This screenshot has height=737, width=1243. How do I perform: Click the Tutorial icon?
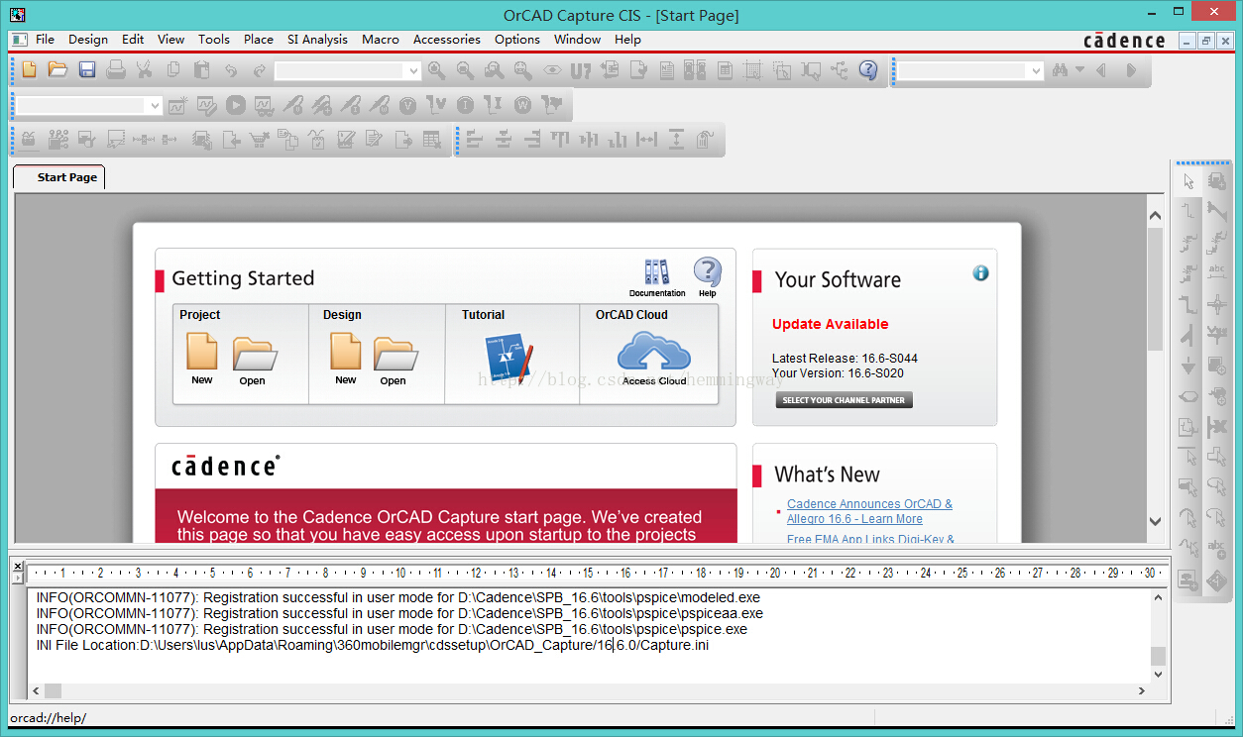509,359
